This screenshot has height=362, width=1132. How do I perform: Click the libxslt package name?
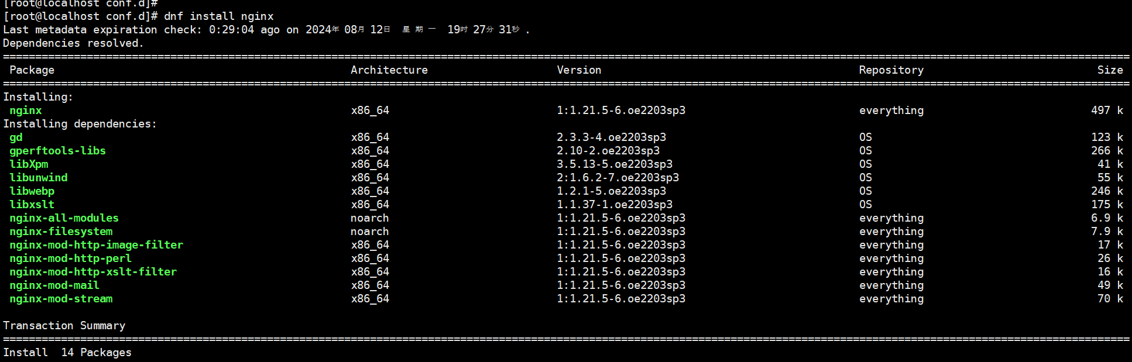[32, 205]
